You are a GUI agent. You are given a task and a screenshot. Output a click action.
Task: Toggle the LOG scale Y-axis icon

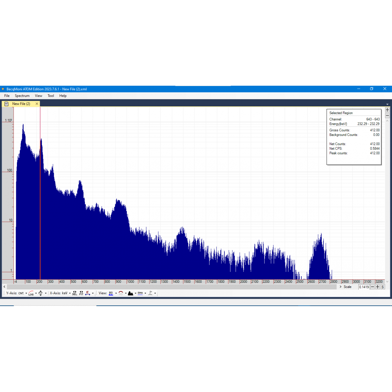[31, 293]
